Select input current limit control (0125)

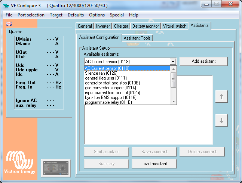coord(127,93)
